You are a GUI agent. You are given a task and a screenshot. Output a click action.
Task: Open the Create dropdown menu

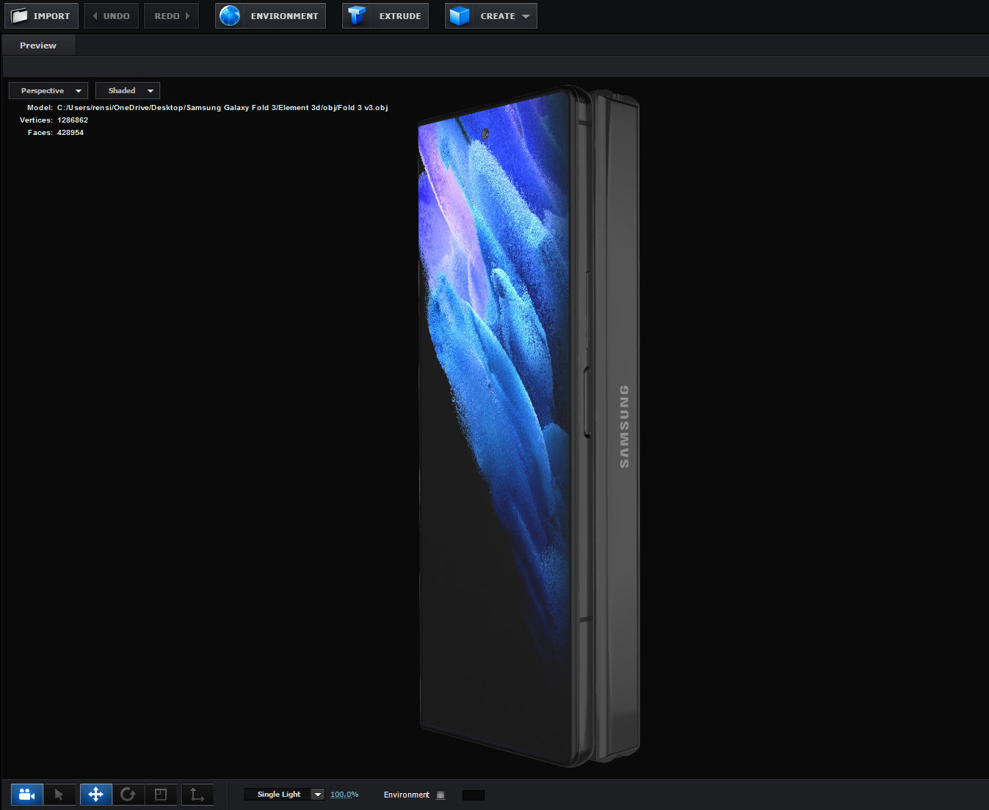pos(491,15)
